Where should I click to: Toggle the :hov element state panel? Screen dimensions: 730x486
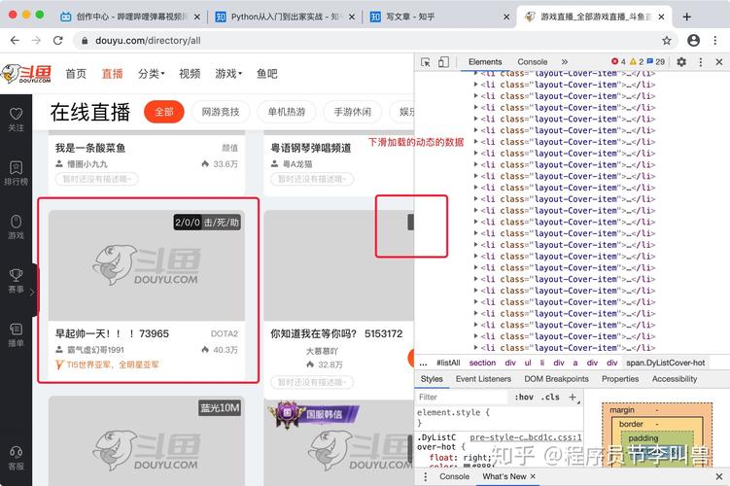pyautogui.click(x=524, y=398)
